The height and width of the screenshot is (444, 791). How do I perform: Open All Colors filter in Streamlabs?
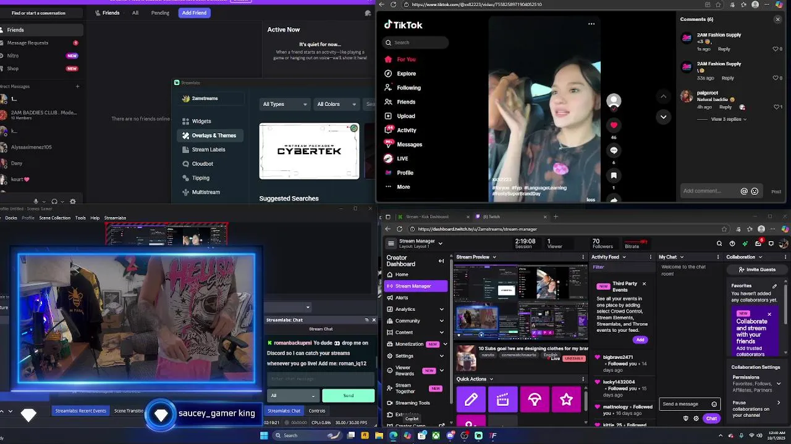[337, 104]
